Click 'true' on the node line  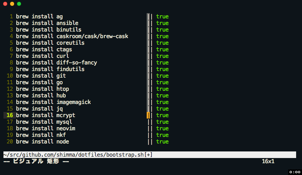(162, 141)
